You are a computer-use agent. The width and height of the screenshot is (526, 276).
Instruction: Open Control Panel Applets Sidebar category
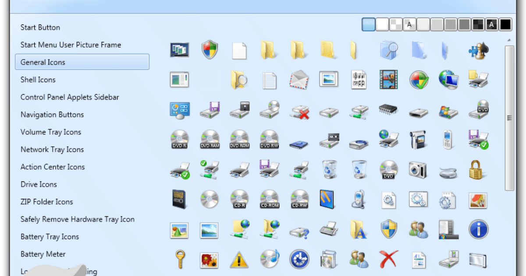(x=70, y=97)
